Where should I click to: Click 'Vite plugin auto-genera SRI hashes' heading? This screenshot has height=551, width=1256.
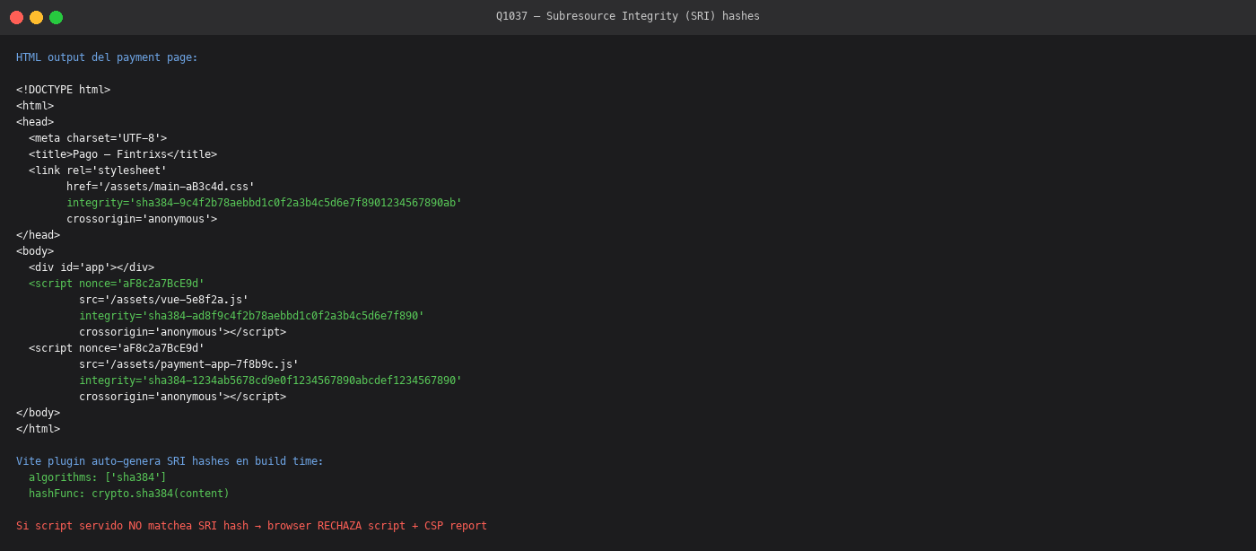pos(170,461)
